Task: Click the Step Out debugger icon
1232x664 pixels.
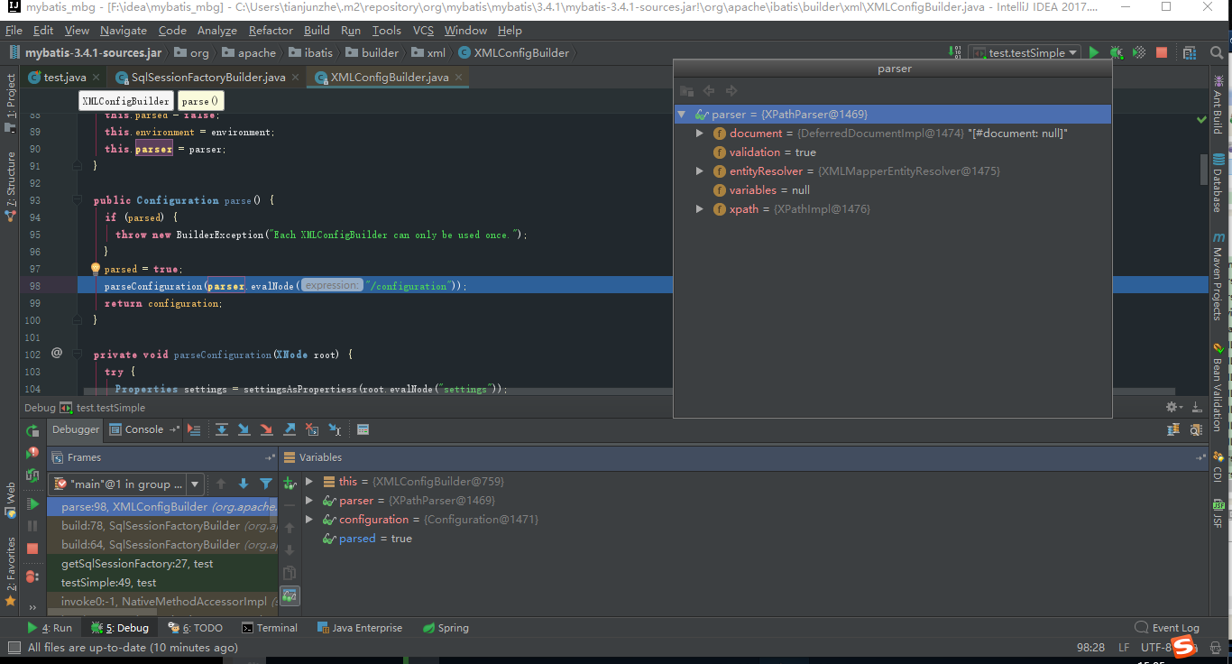Action: point(289,429)
